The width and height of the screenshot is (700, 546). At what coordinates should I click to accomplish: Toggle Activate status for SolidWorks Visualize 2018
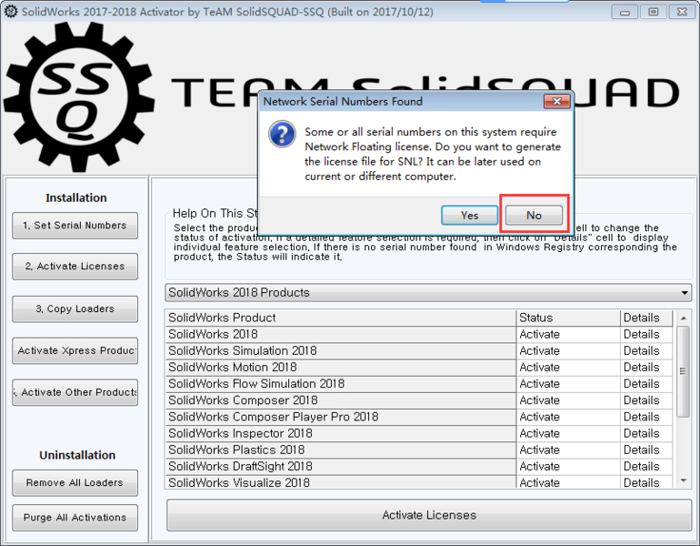[568, 481]
